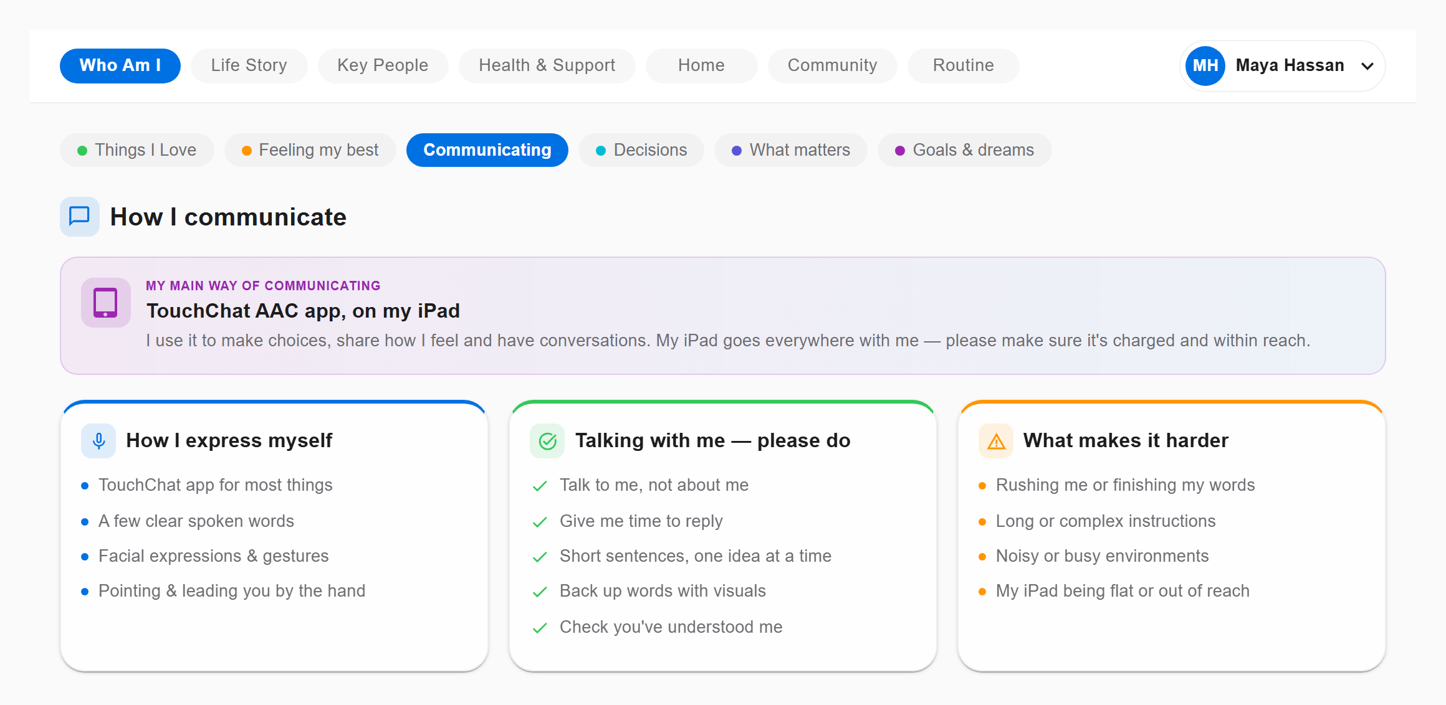
Task: Click the checkmark beside Give me time to reply
Action: [540, 522]
